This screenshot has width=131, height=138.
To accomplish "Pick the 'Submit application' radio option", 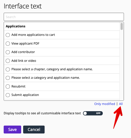I will point(8,95).
